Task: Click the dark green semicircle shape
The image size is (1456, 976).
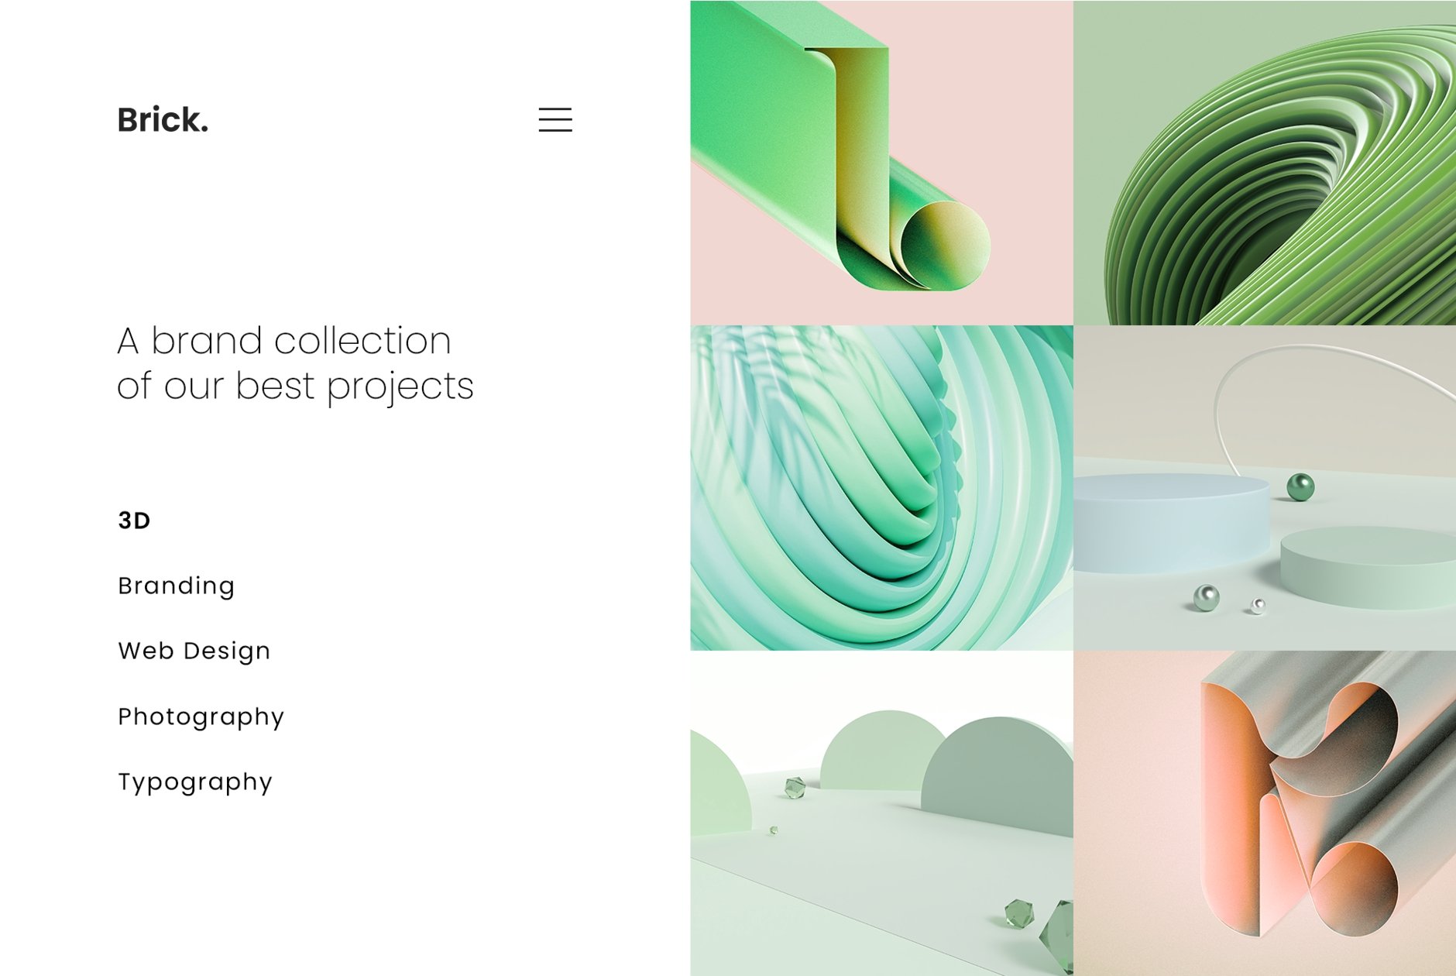Action: (998, 776)
